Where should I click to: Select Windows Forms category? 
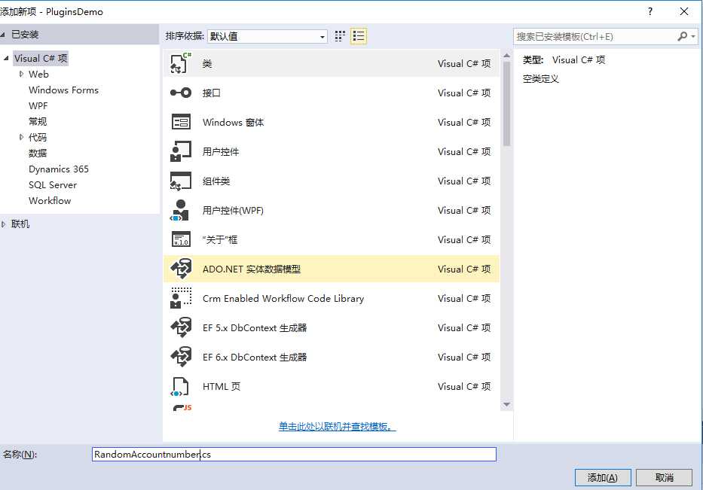(x=63, y=90)
